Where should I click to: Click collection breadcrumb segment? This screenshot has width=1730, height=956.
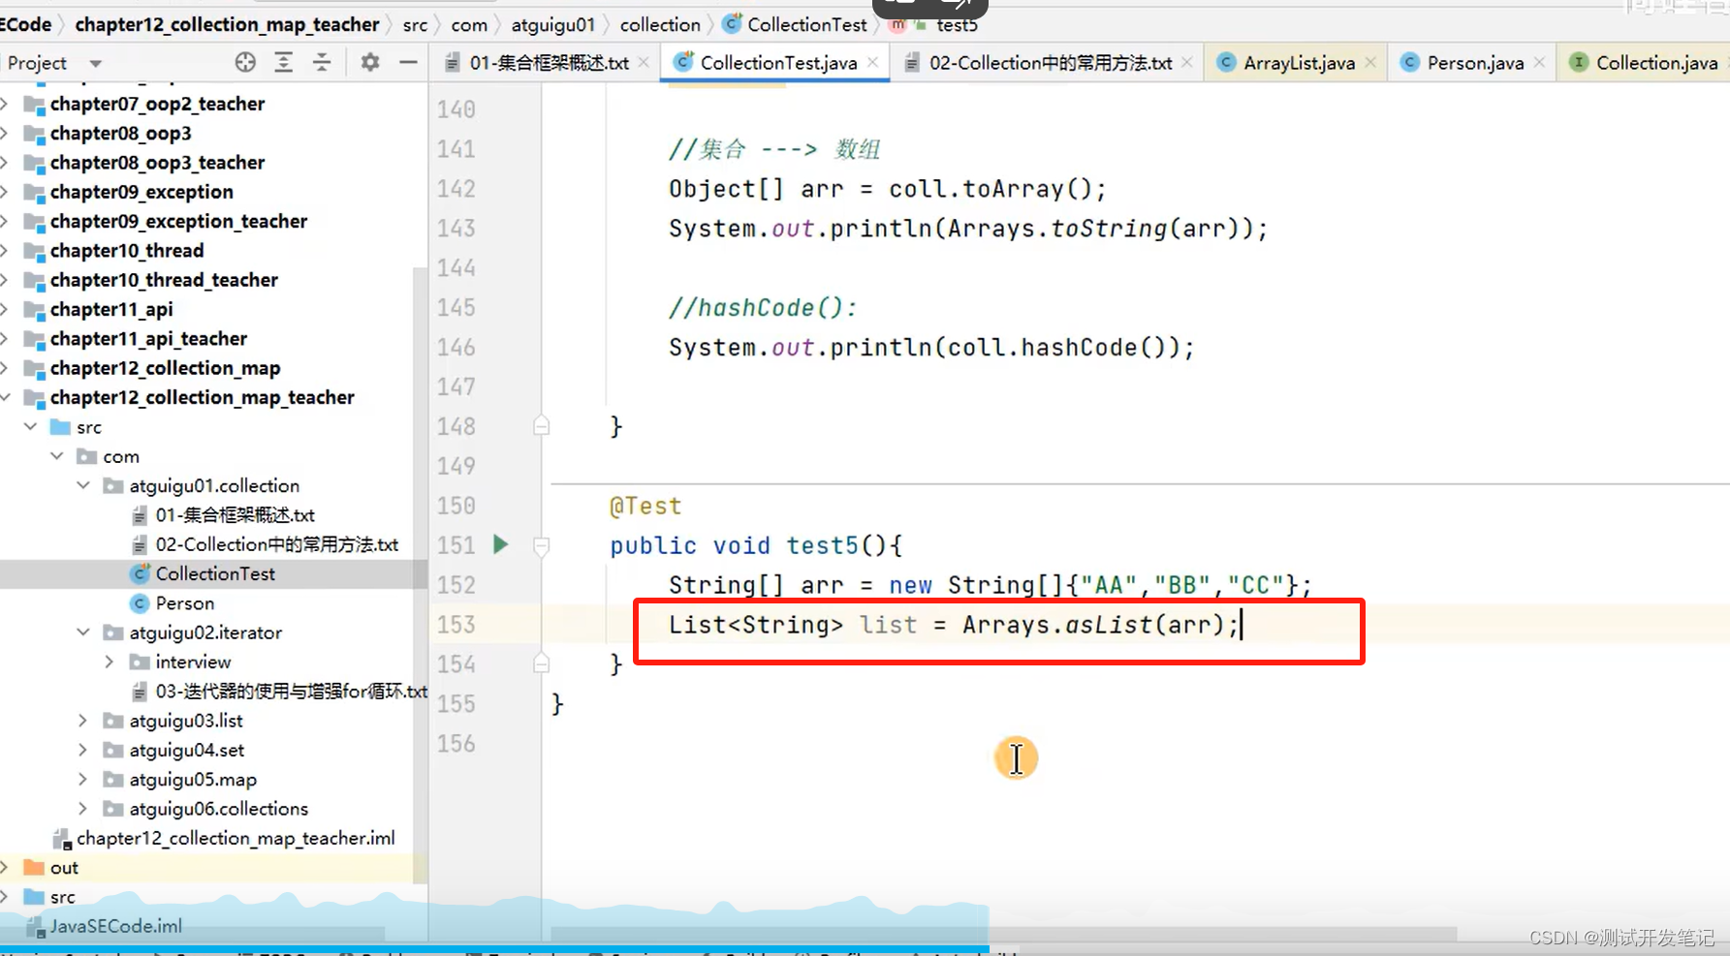click(660, 24)
